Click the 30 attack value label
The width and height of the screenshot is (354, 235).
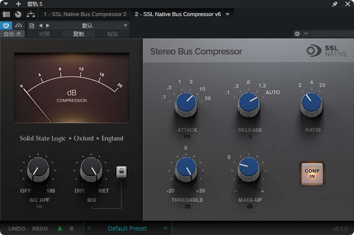(208, 98)
